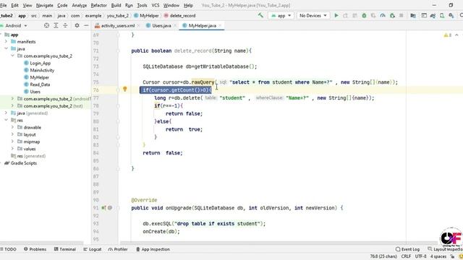The width and height of the screenshot is (463, 260).
Task: Click the warnings indicator in editor corner
Action: coord(447,35)
